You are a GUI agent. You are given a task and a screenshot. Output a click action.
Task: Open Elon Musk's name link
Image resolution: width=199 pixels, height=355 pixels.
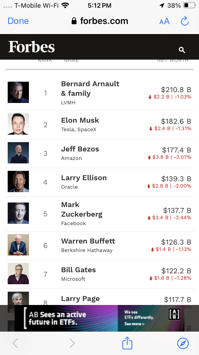point(80,120)
